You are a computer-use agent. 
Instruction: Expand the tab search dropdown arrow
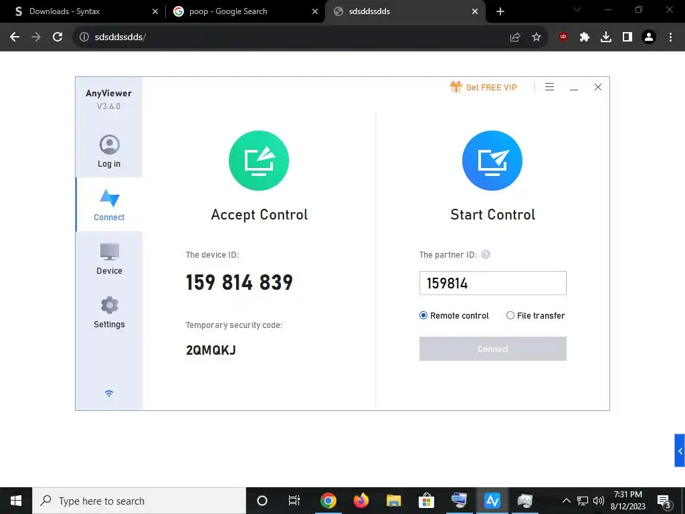[x=577, y=9]
